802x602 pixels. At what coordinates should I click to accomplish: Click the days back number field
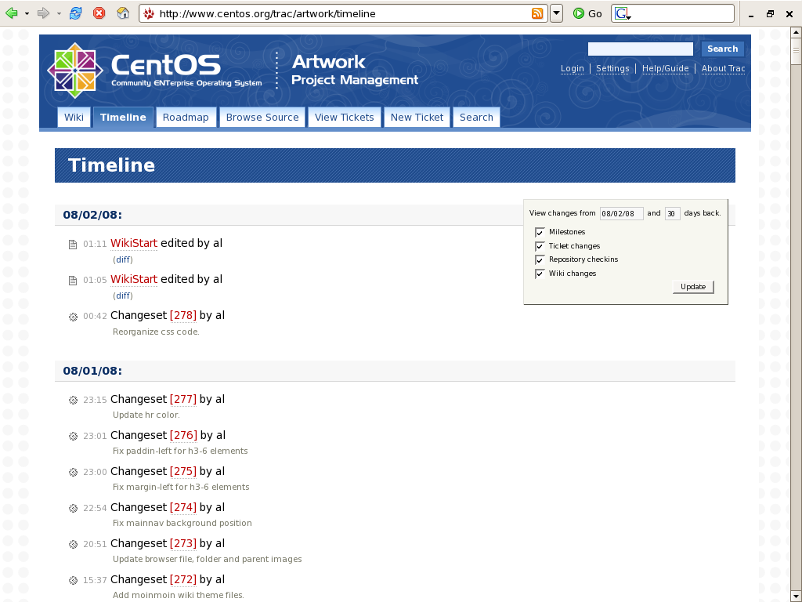click(672, 213)
